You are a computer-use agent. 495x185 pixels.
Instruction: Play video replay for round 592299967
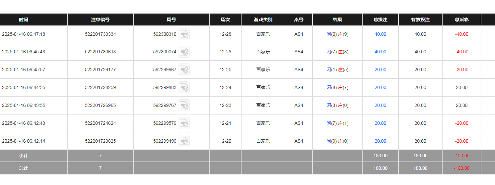184,70
